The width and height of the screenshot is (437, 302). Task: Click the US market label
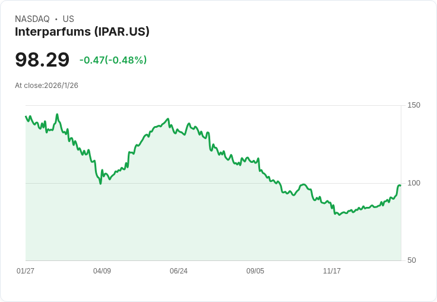click(x=68, y=19)
